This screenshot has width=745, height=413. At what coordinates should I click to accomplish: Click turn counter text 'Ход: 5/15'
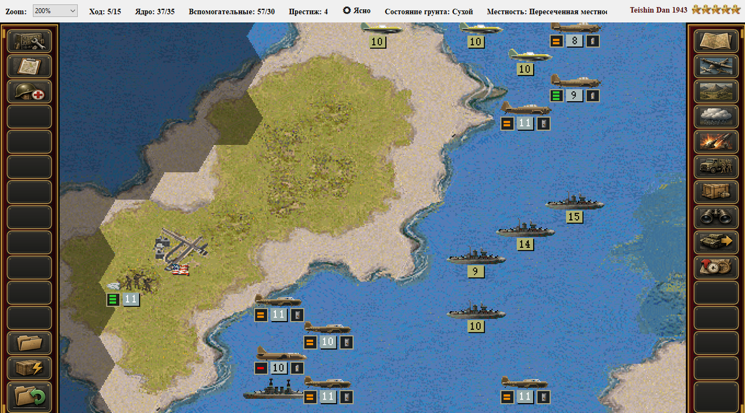(105, 11)
